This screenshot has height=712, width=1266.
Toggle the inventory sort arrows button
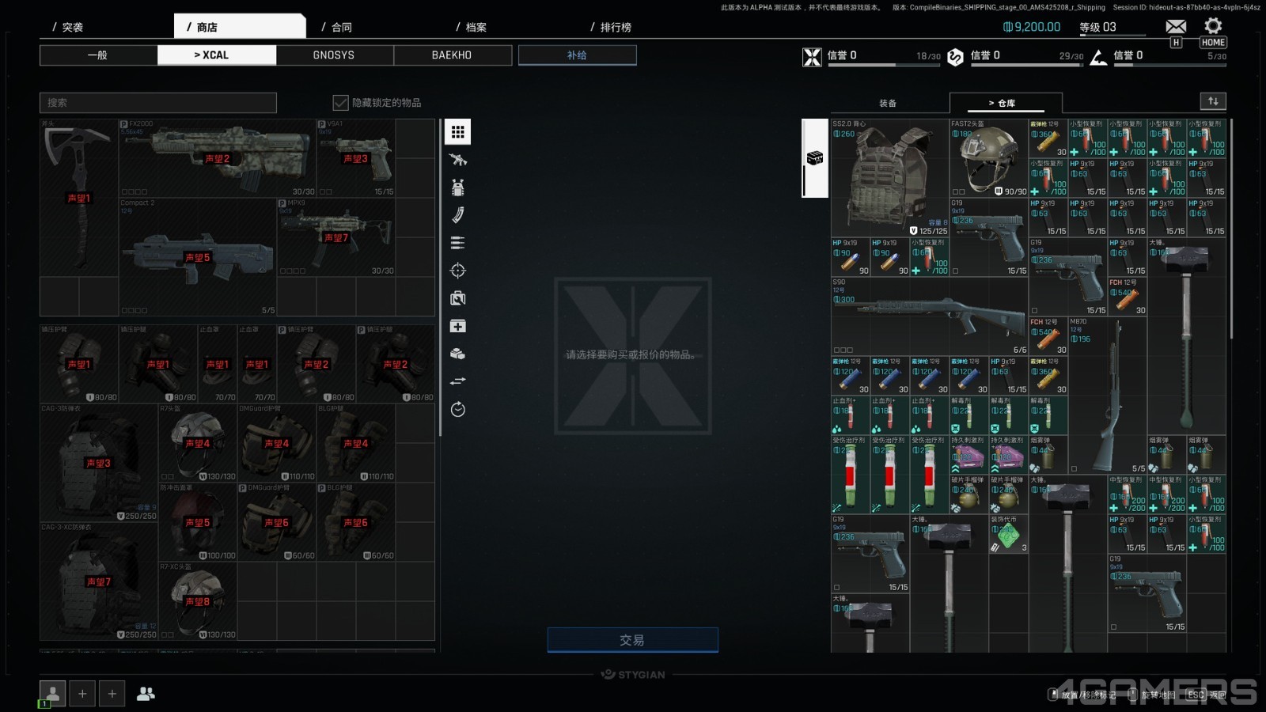coord(1212,101)
